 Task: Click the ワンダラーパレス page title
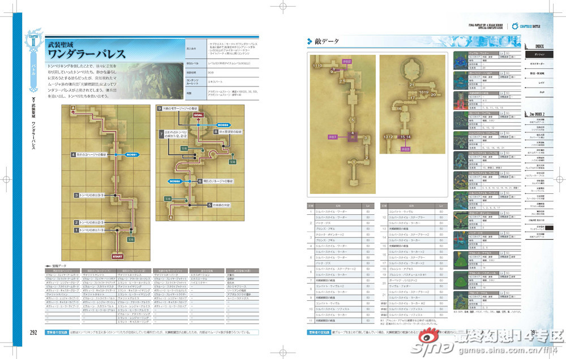click(87, 54)
